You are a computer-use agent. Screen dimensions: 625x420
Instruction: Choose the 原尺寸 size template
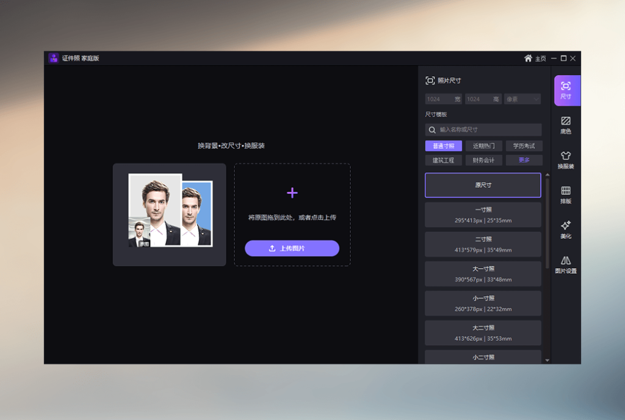pyautogui.click(x=483, y=185)
